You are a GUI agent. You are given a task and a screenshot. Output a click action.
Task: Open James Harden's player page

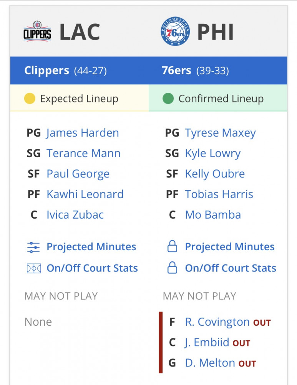(x=83, y=133)
